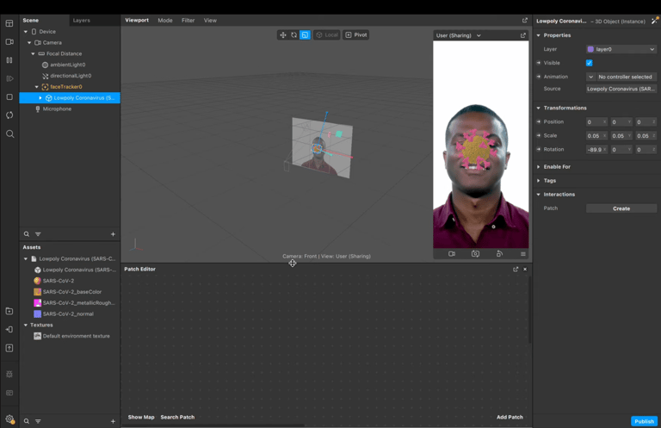Select the Rotate manipulator tool
This screenshot has height=428, width=661.
(293, 35)
